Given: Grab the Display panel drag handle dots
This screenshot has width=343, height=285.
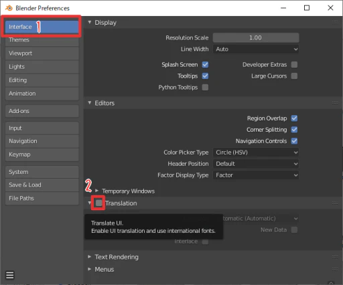Looking at the screenshot, I should coord(335,22).
